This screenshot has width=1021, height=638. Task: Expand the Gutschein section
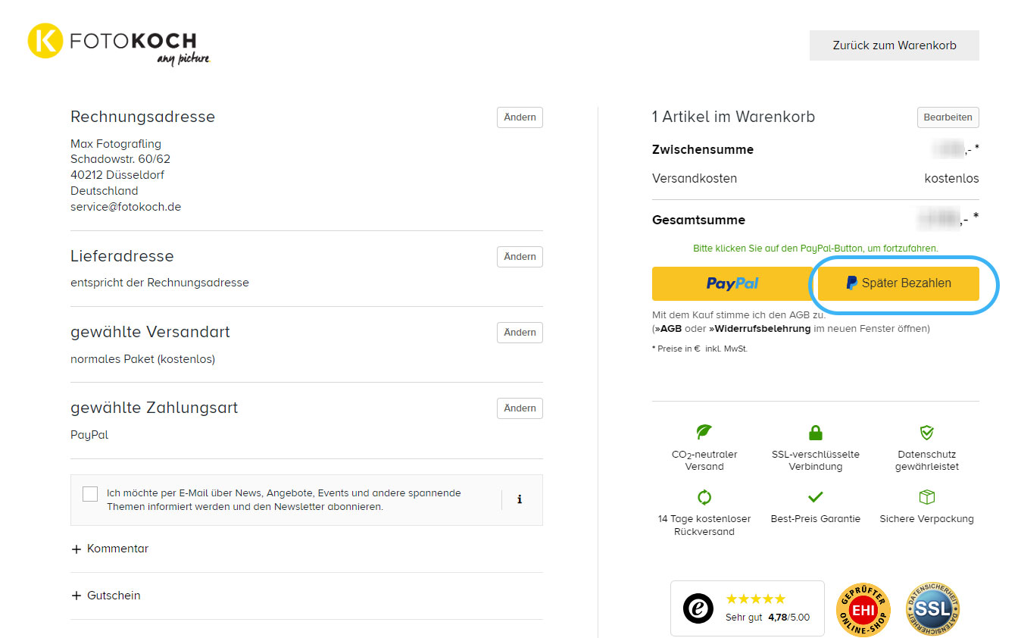click(106, 596)
